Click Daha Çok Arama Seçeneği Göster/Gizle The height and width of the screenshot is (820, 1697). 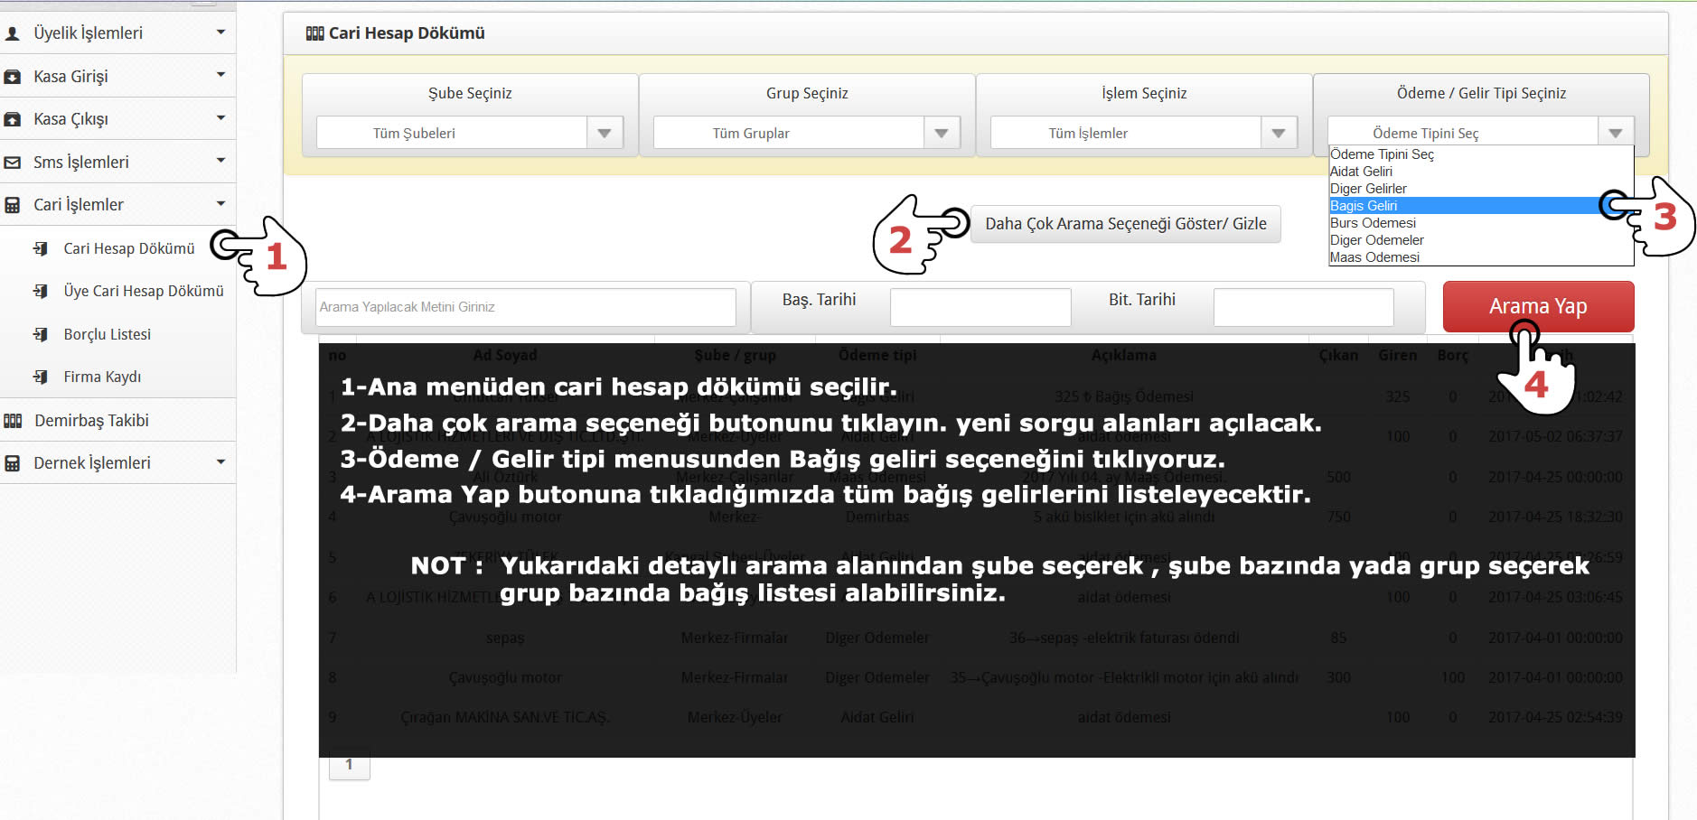(x=1125, y=224)
